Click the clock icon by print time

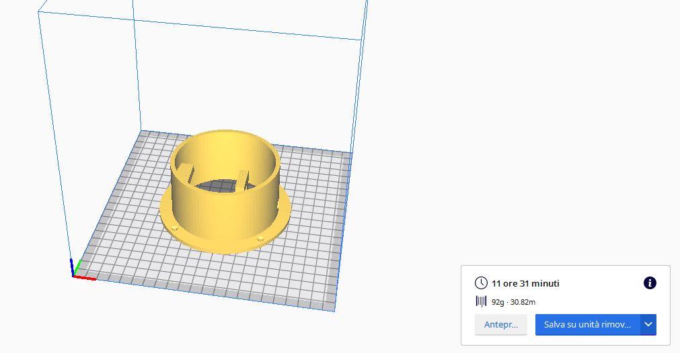481,283
